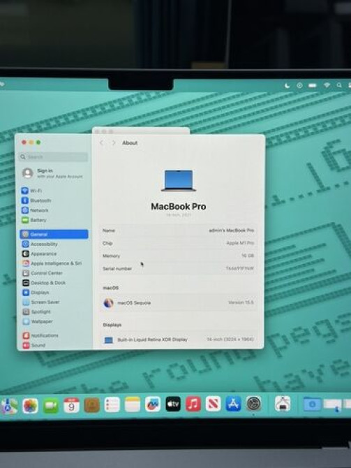Launch Music from the Dock
Image resolution: width=351 pixels, height=468 pixels.
[193, 404]
